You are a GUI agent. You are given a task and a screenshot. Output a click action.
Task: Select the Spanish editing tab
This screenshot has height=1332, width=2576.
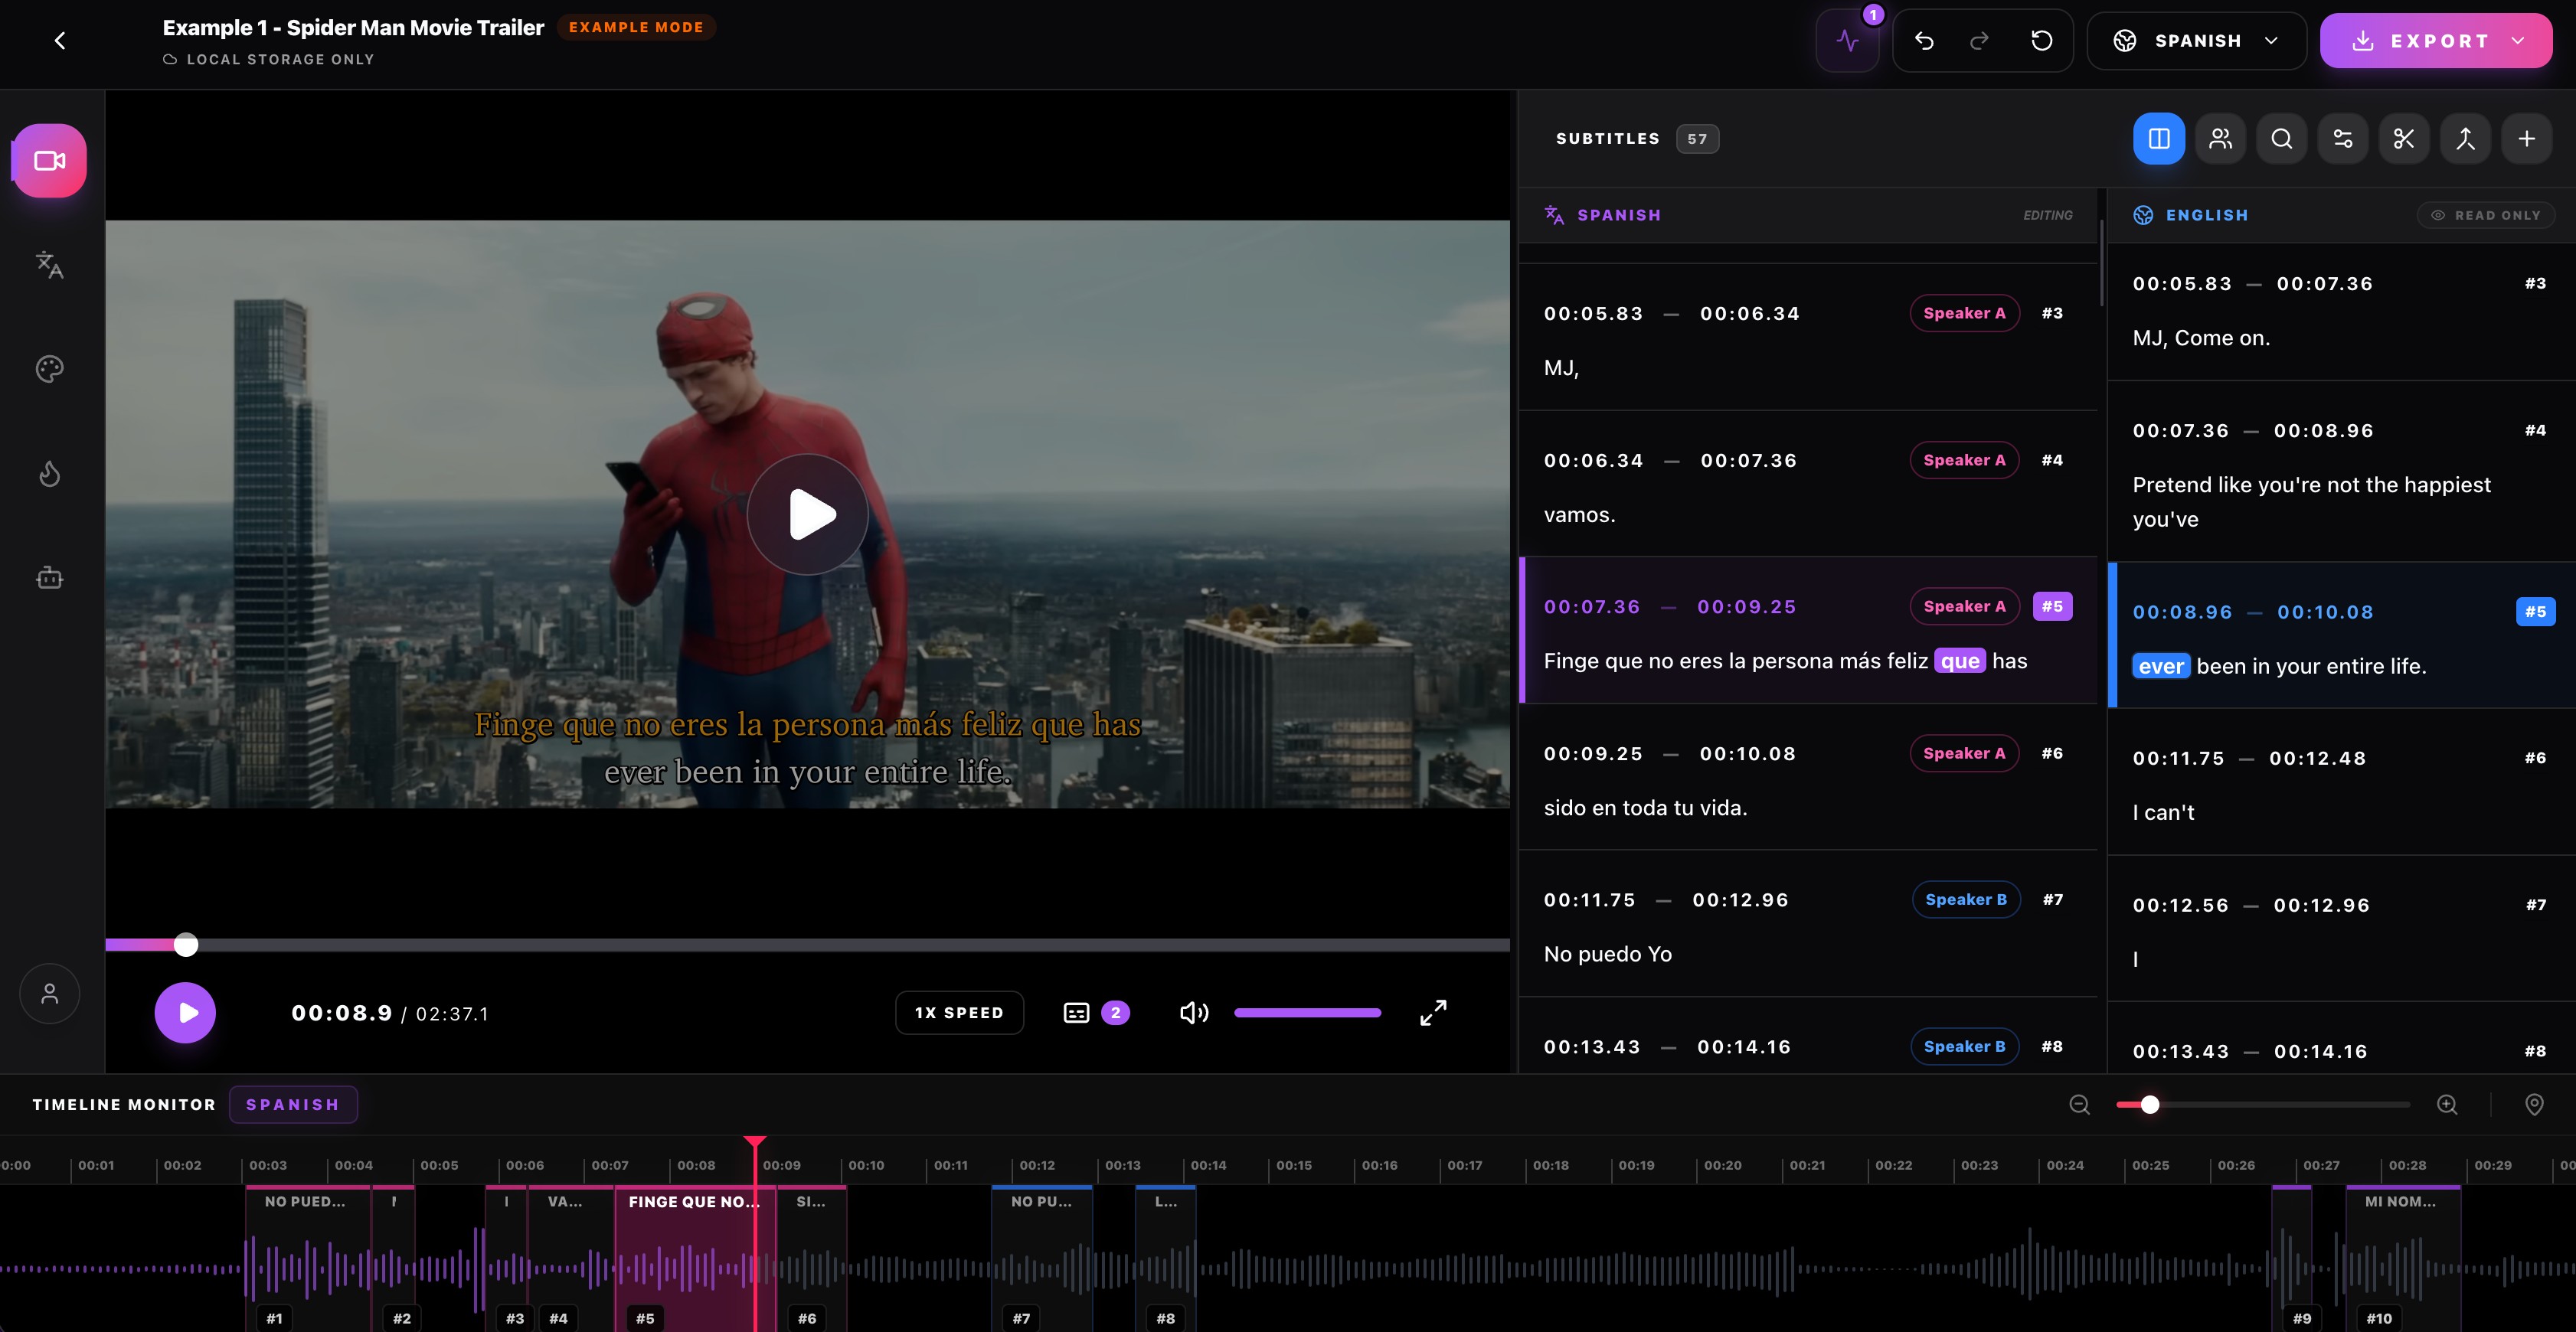pos(1618,214)
